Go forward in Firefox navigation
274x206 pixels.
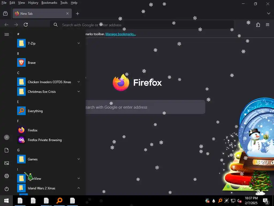pos(16,25)
